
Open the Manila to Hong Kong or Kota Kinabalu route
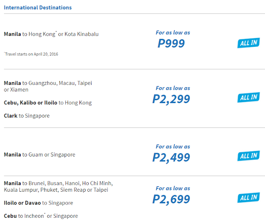coord(51,34)
